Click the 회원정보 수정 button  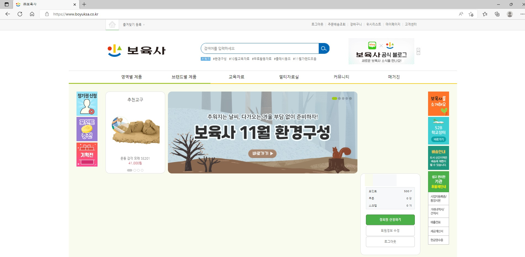pyautogui.click(x=390, y=231)
